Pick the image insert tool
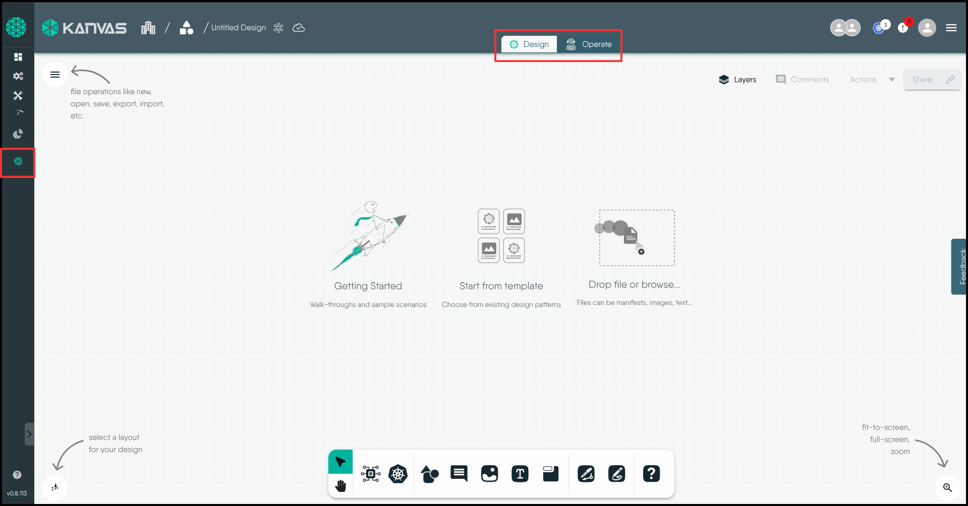Screen dimensions: 968x506 [489, 474]
